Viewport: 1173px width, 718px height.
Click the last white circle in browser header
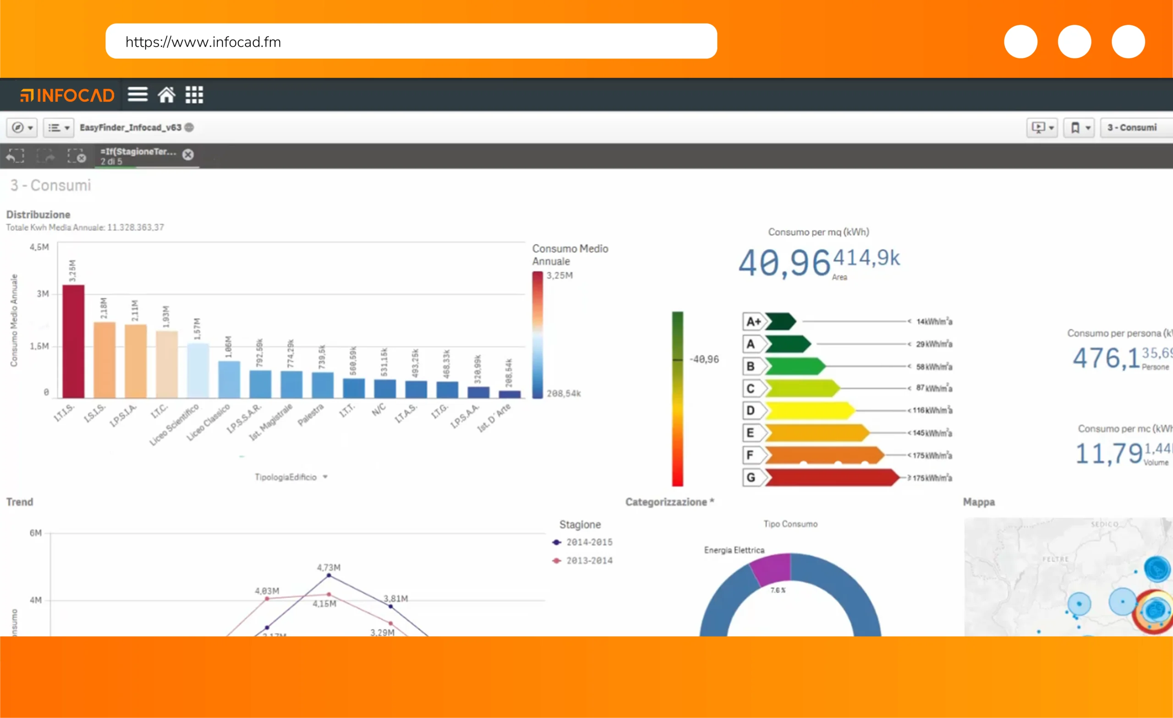tap(1128, 42)
